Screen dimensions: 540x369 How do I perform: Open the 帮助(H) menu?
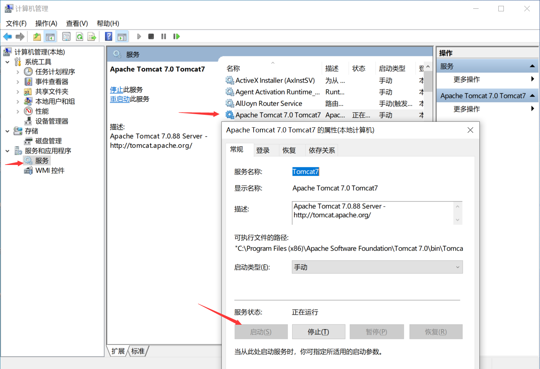coord(108,23)
